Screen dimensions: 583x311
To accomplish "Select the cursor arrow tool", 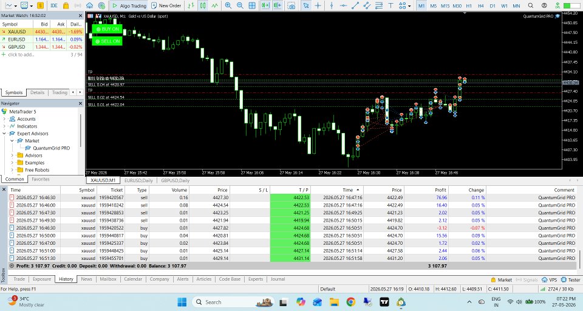I will pos(305,5).
